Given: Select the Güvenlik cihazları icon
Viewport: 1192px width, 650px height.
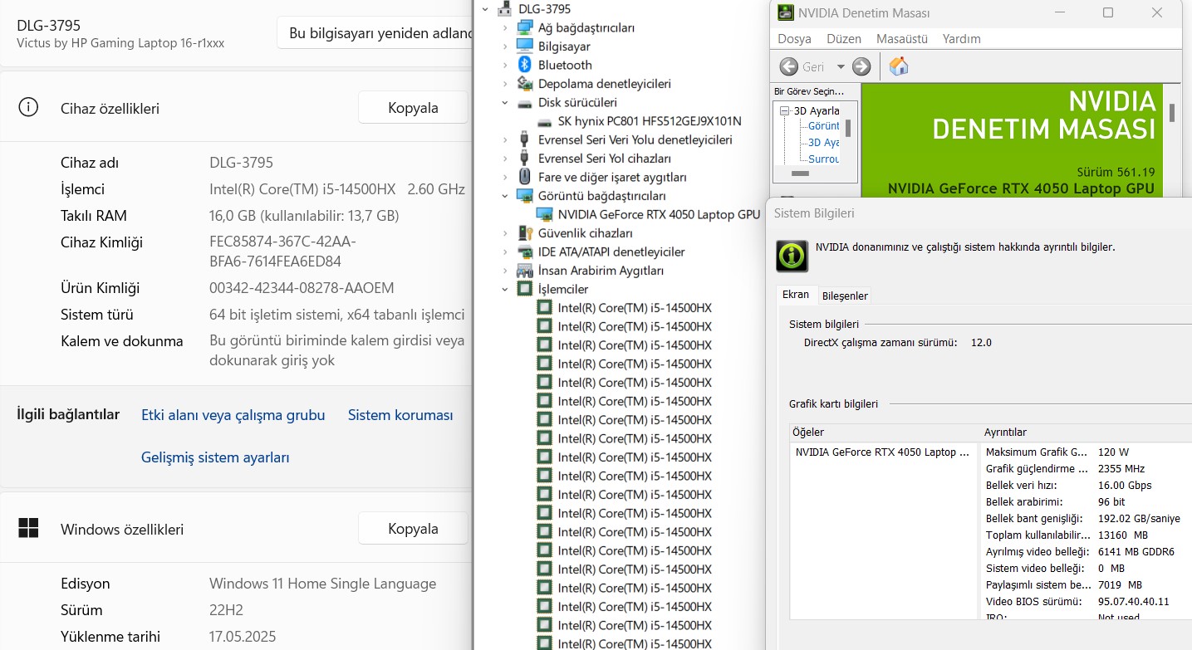Looking at the screenshot, I should click(524, 233).
